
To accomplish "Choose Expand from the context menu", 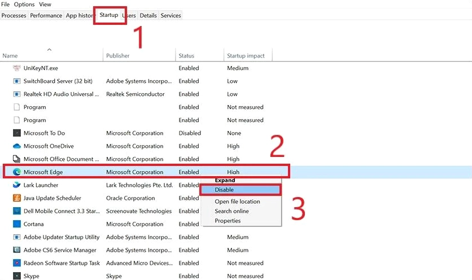I will [225, 181].
